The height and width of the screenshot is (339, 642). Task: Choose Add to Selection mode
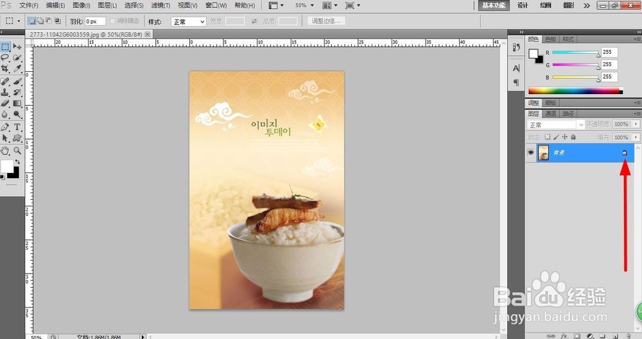[40, 21]
